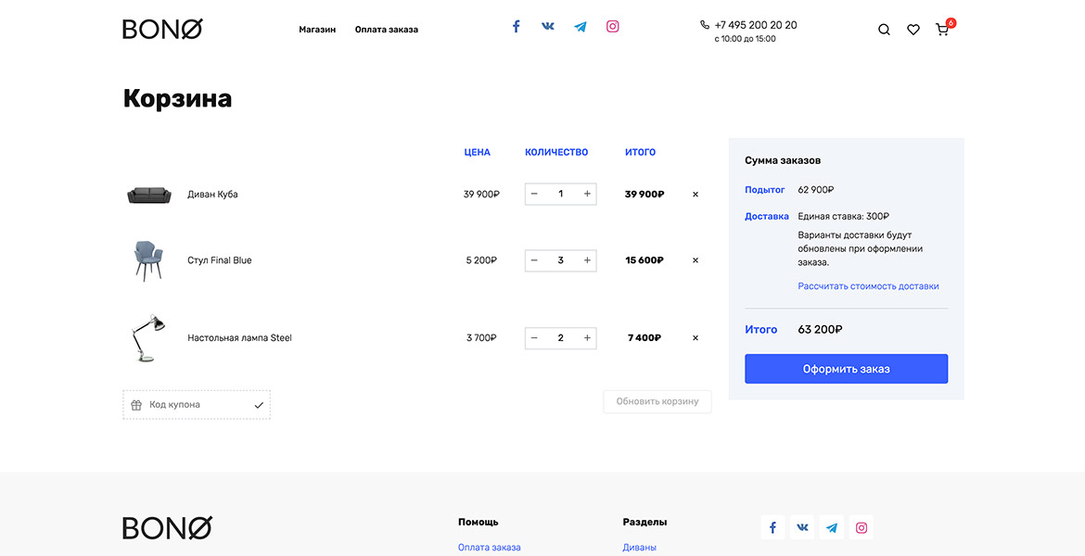Click the Код купона input field
This screenshot has width=1085, height=556.
tap(185, 404)
